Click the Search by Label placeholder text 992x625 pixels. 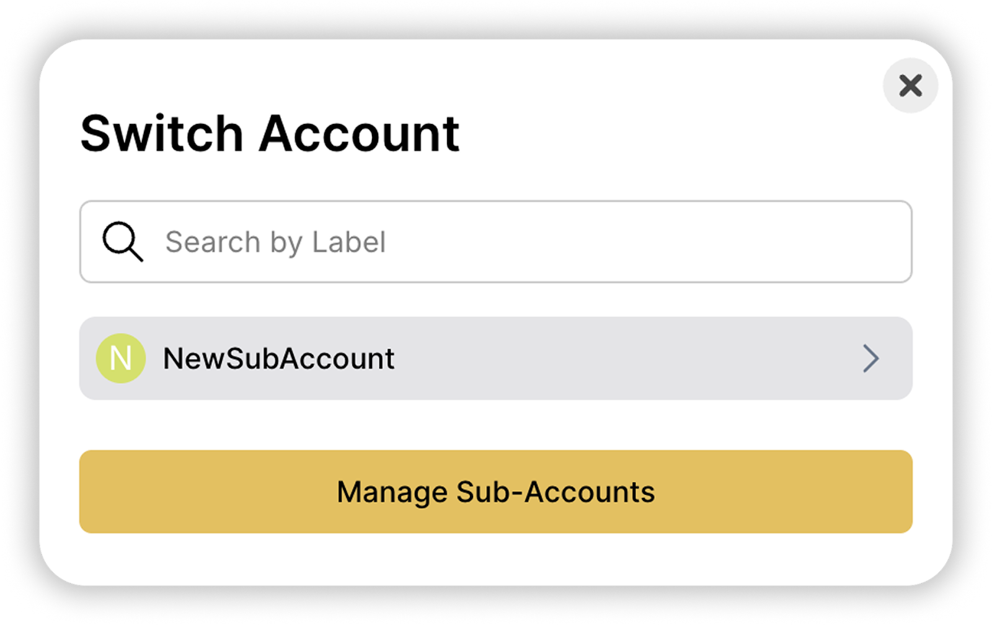point(276,242)
